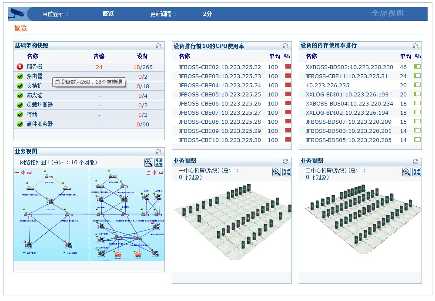Viewport: 435px width, 301px height.
Task: Expand 二中心机房 view to fullscreen
Action: (x=416, y=172)
